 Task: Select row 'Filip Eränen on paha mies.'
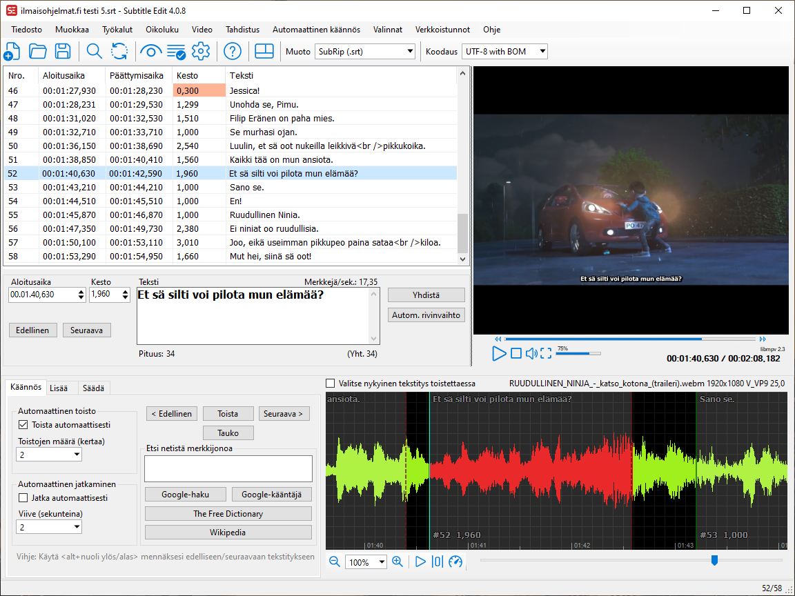[230, 119]
